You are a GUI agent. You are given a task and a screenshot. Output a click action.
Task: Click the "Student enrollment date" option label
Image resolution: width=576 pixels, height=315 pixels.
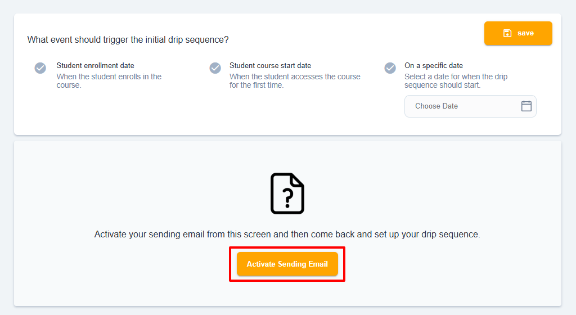coord(95,65)
